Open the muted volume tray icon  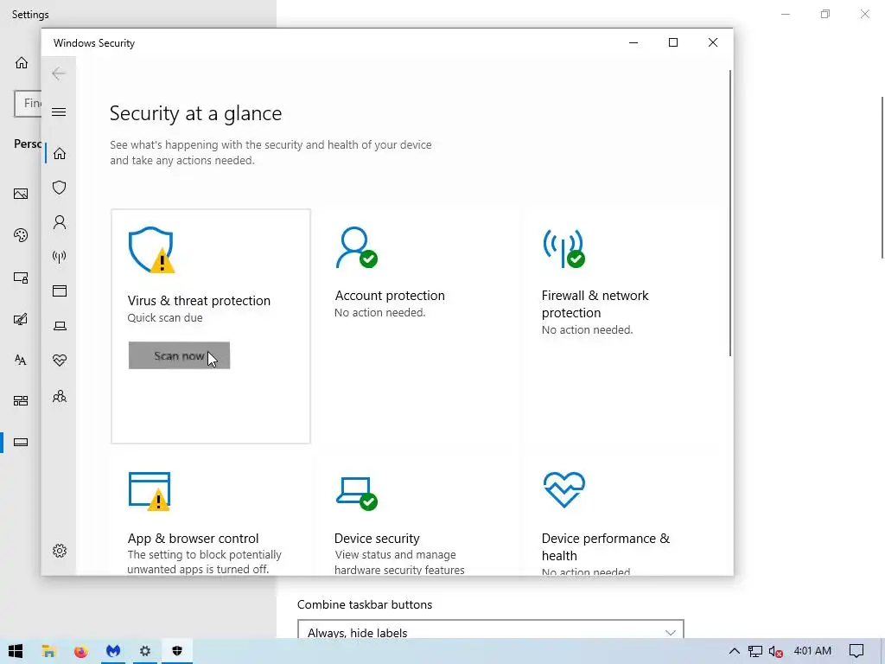776,651
